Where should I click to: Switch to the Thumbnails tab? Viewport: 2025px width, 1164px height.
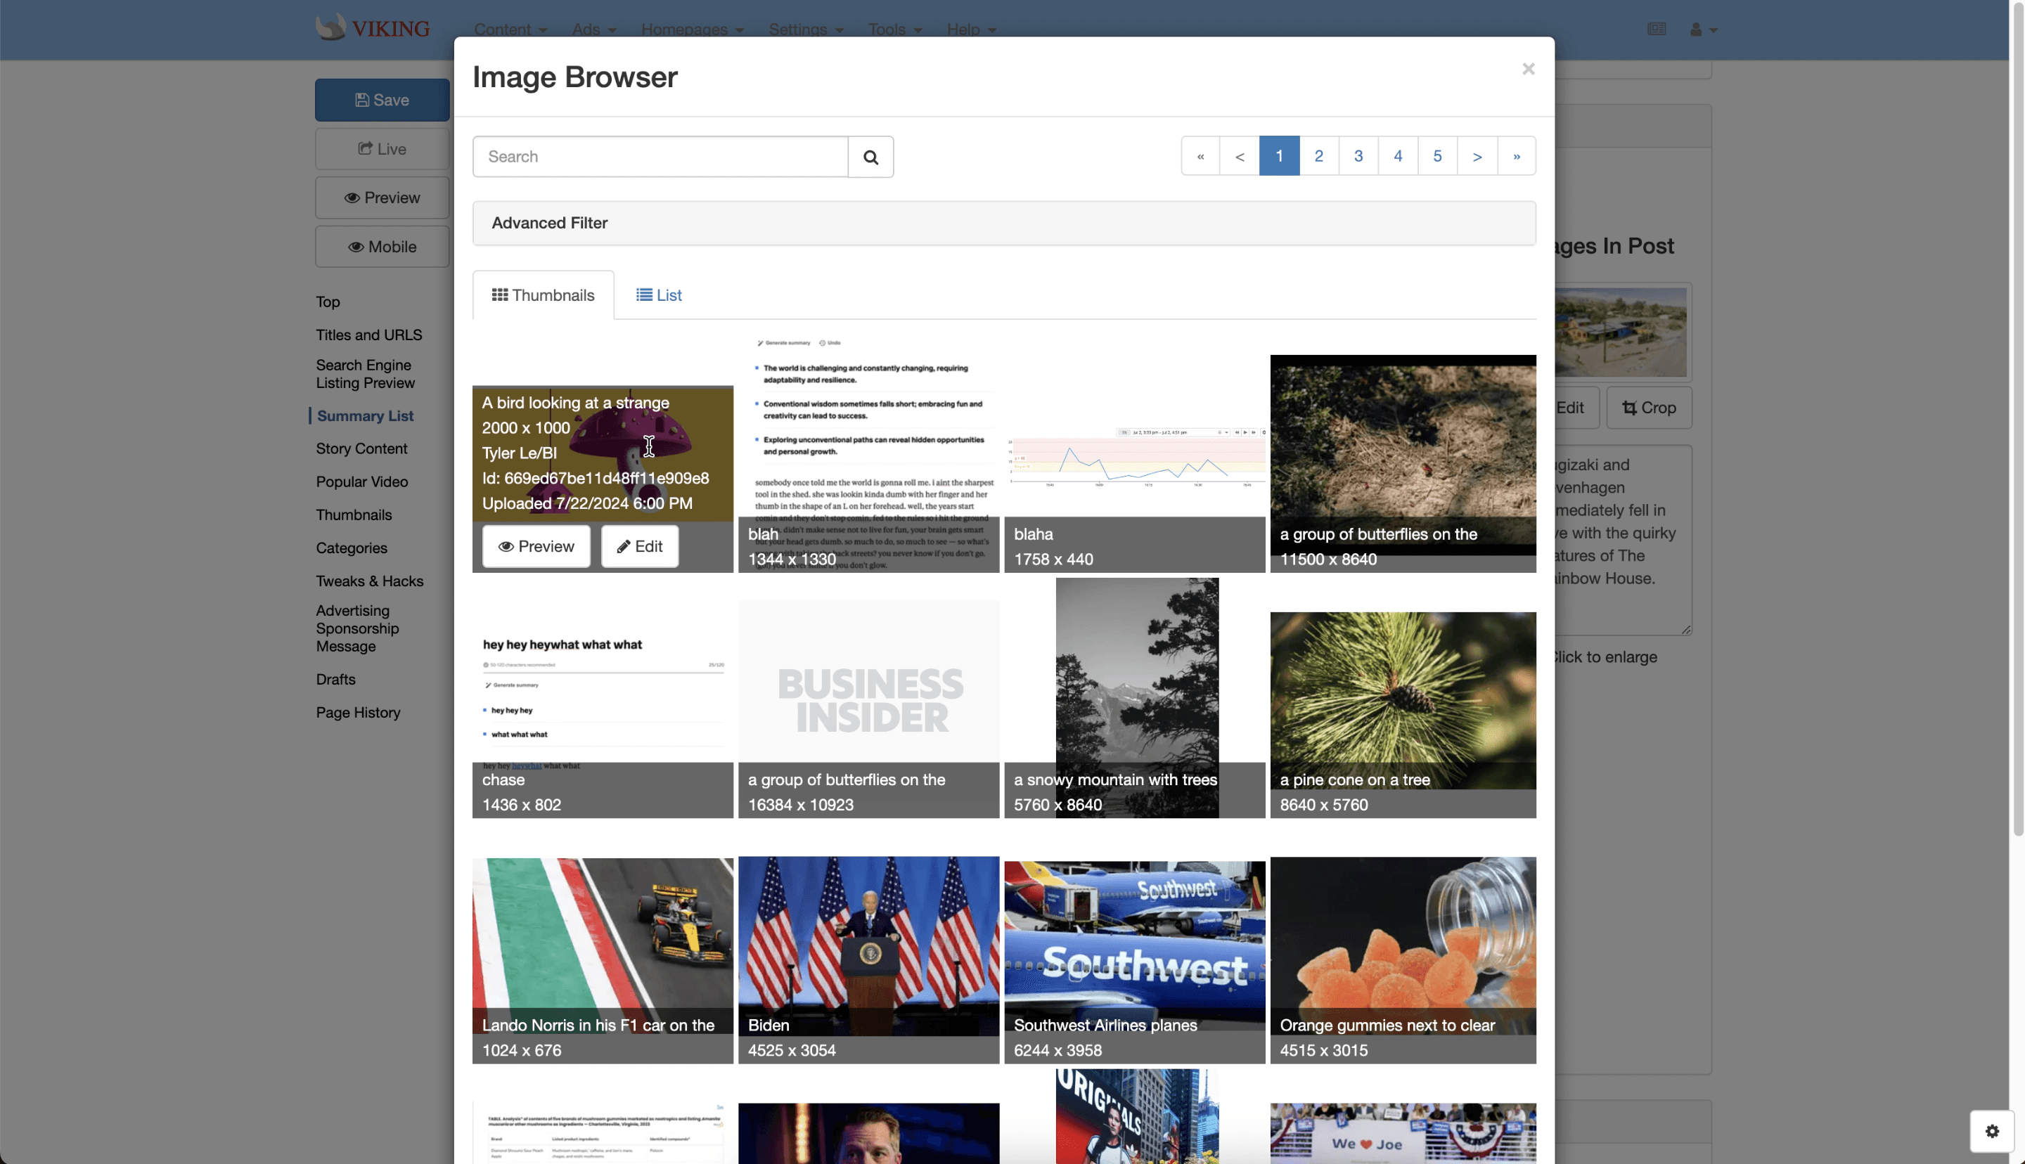point(543,295)
